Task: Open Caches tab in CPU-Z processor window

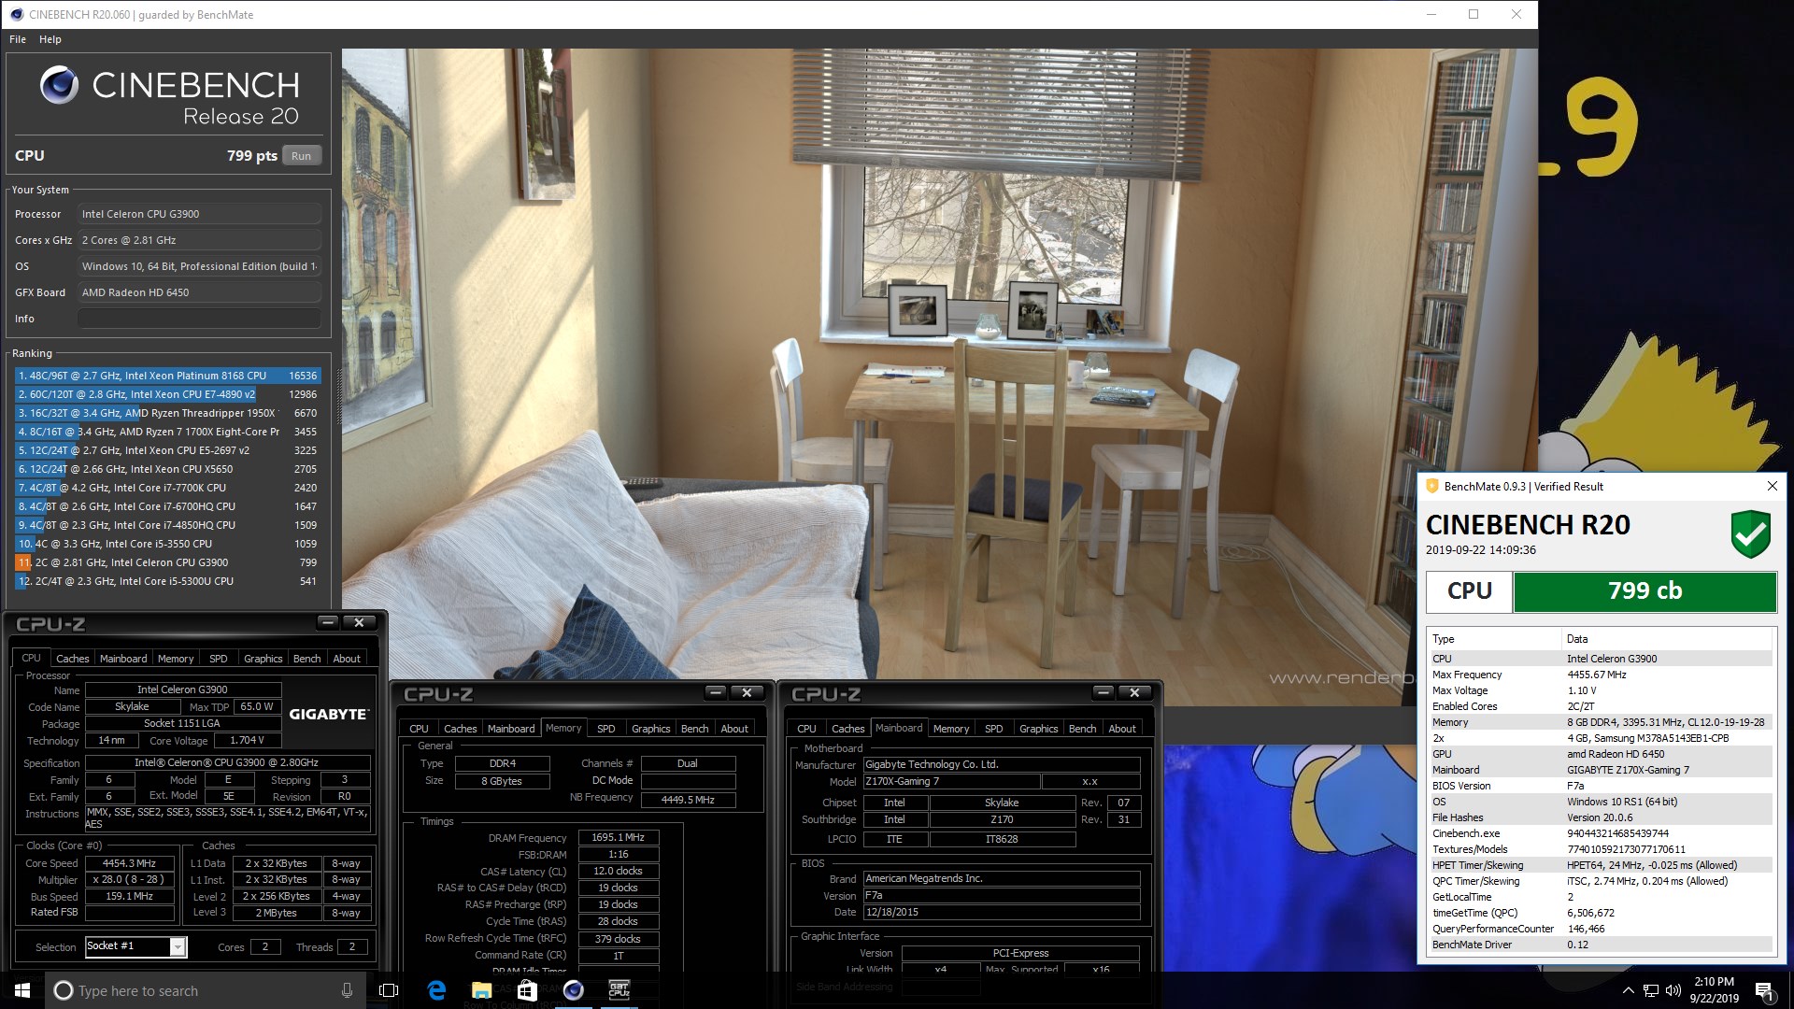Action: [72, 659]
